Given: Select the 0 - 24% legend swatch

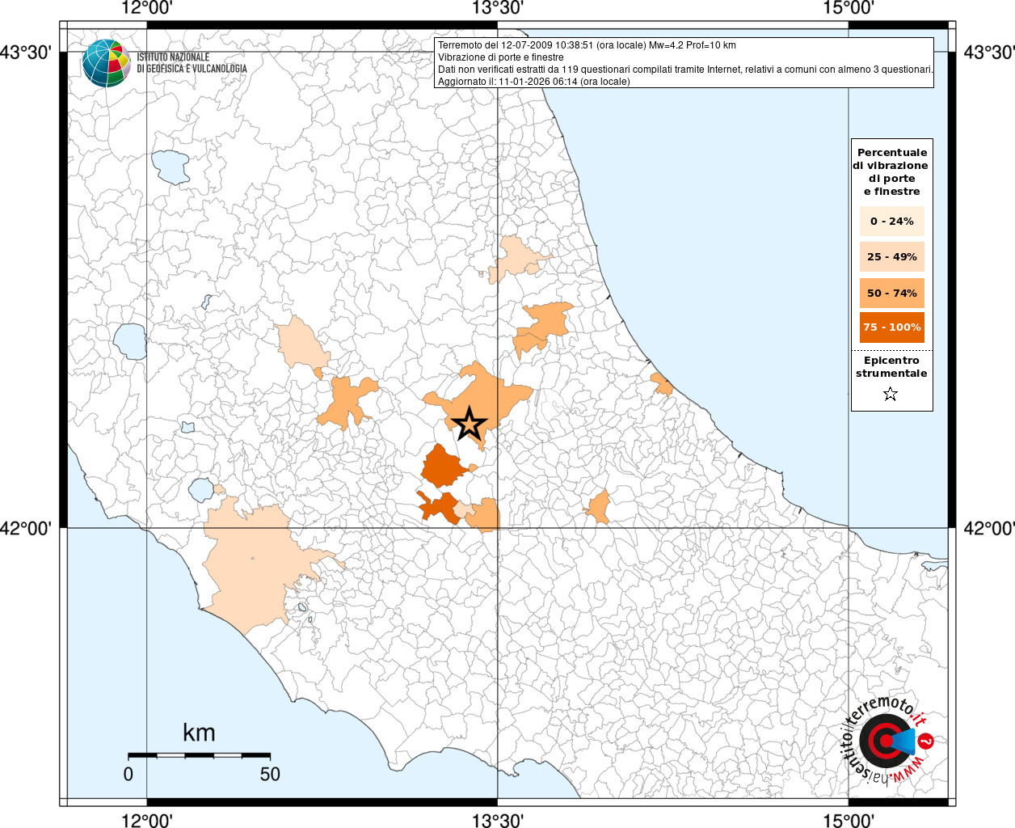Looking at the screenshot, I should pos(892,221).
